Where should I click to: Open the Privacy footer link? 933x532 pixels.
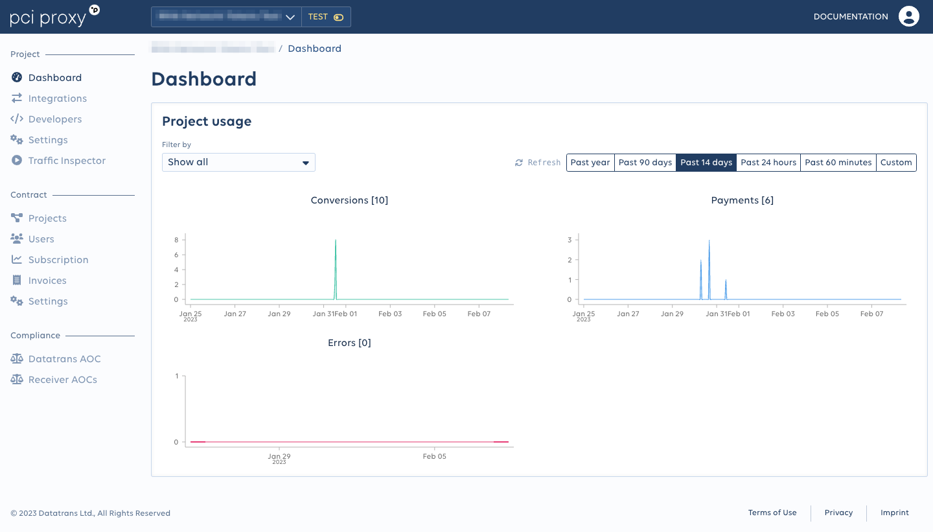(838, 513)
